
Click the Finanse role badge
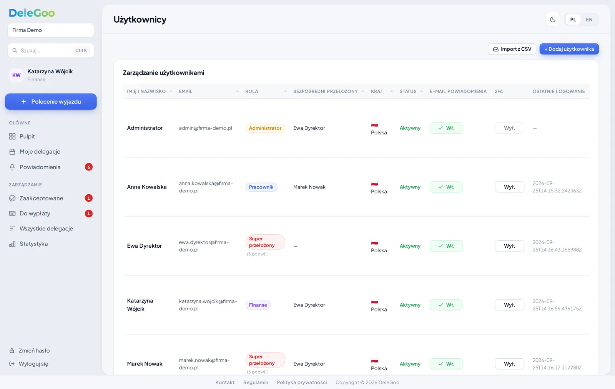pos(258,305)
